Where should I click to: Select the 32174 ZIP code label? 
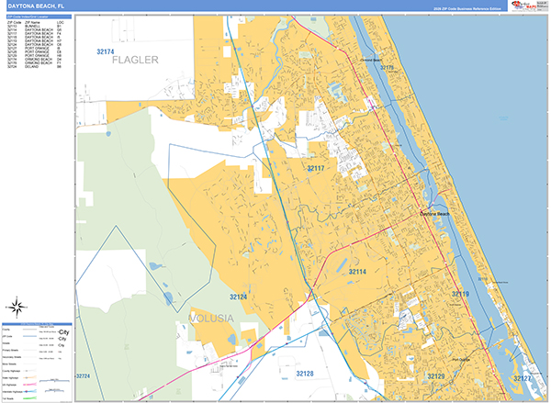(106, 51)
